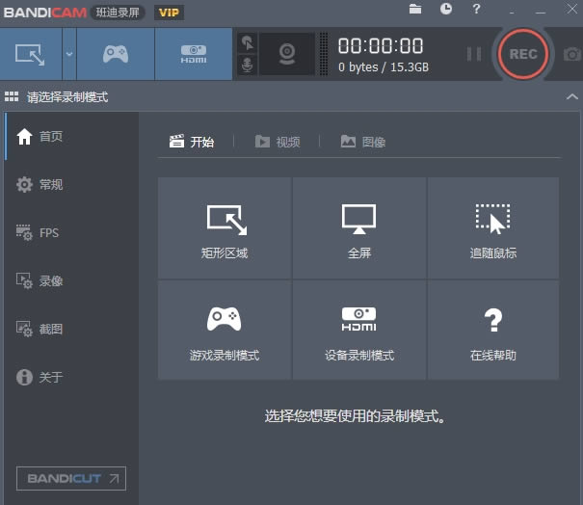Take a screenshot with the camera icon

(x=571, y=54)
